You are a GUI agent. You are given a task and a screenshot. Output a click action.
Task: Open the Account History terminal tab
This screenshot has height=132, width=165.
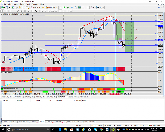[x=24, y=122]
